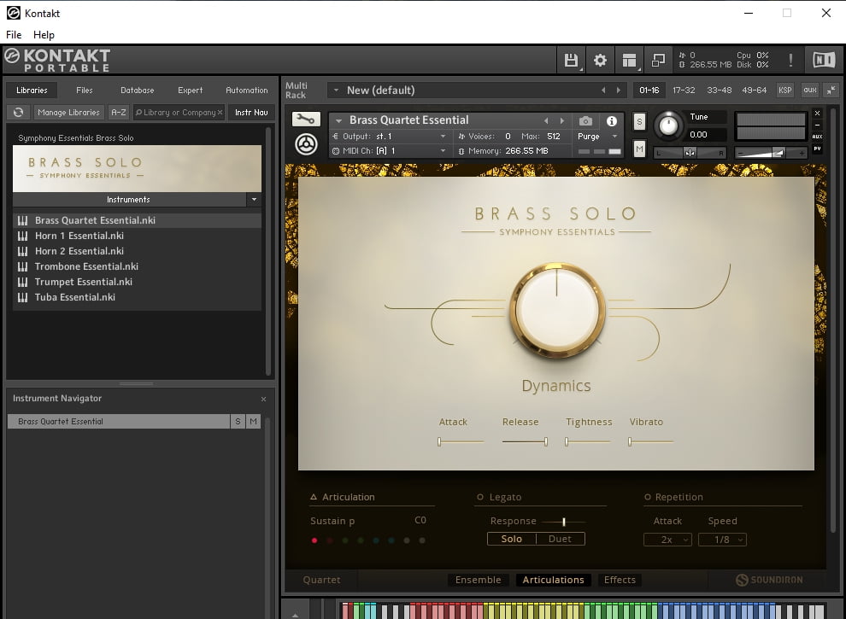Click the instrument snapshot camera icon

click(585, 120)
